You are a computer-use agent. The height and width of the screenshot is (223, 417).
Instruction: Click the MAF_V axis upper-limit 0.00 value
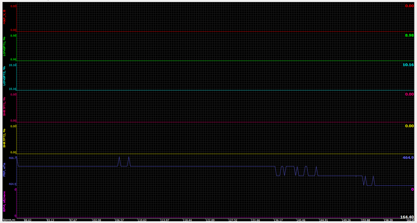(x=13, y=6)
